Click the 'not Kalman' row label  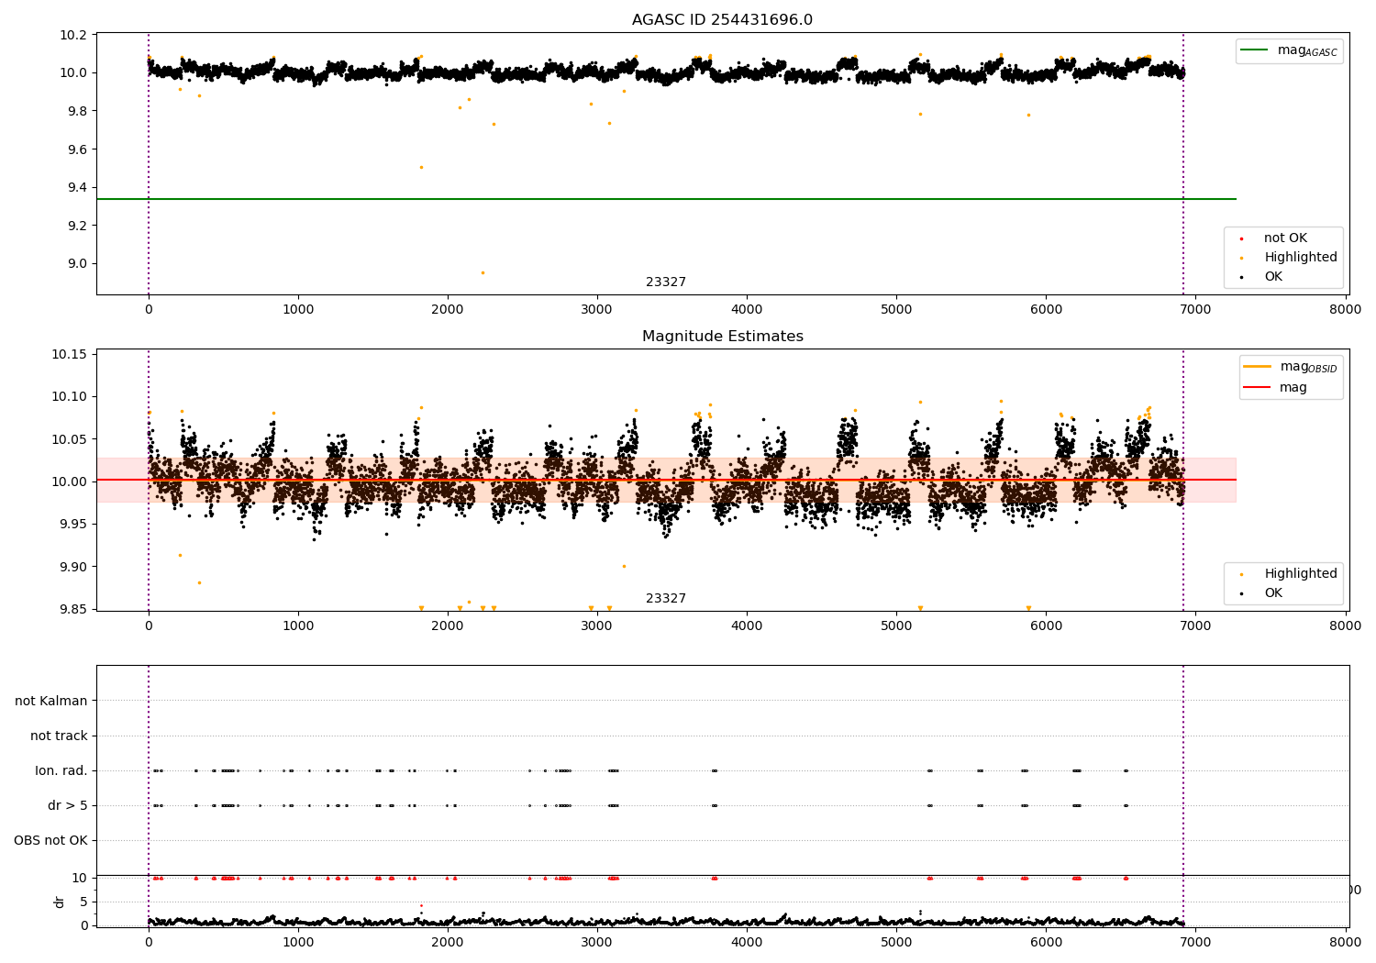click(51, 701)
